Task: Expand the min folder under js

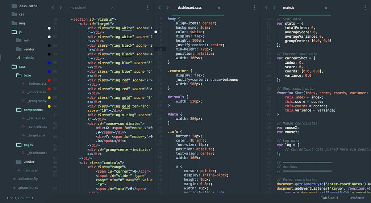Action: point(23,41)
